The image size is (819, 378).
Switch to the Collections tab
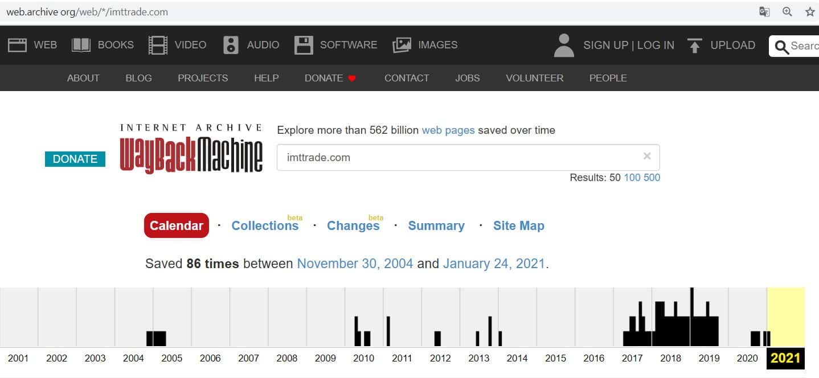point(265,225)
